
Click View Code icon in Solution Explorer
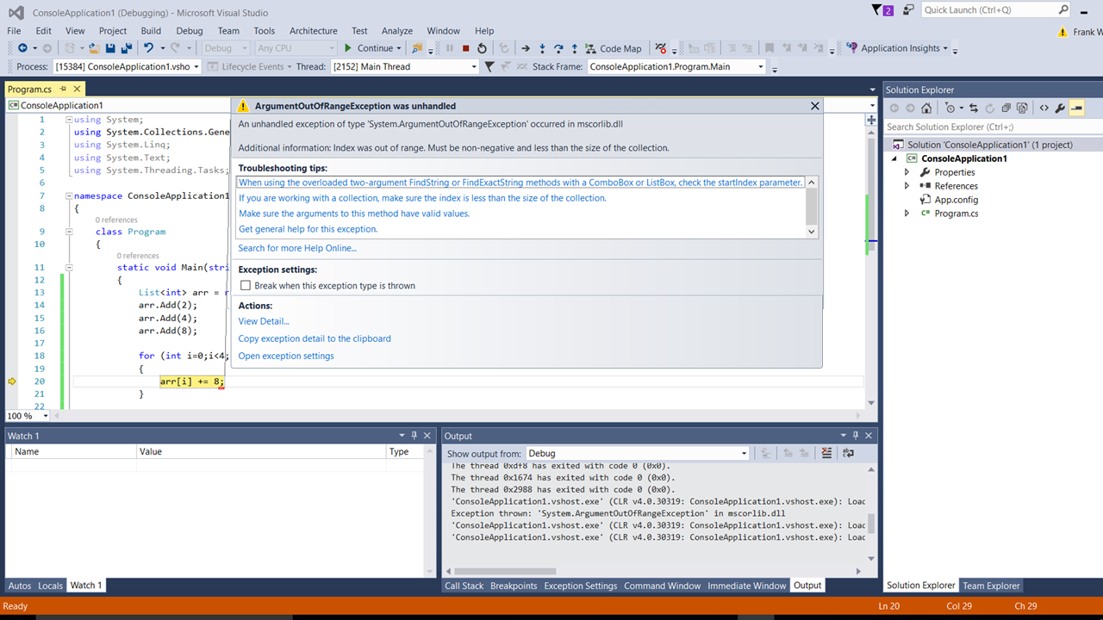(x=1044, y=108)
